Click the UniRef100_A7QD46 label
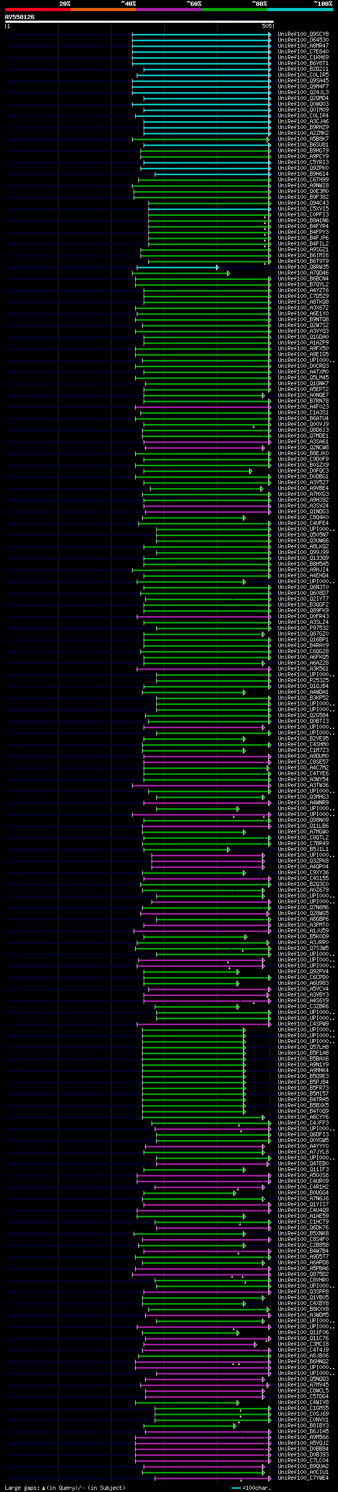Screen dimensions: 338x1492 tap(303, 273)
